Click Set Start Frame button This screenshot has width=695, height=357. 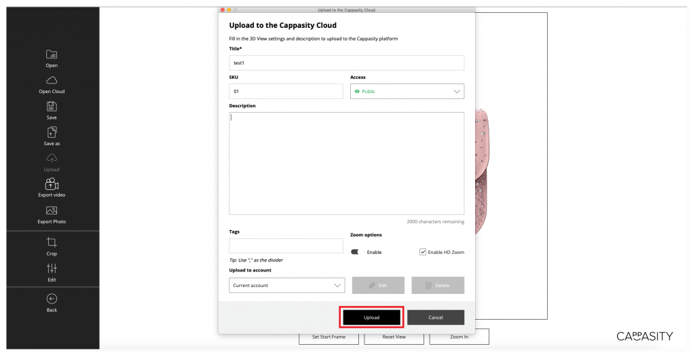coord(328,337)
